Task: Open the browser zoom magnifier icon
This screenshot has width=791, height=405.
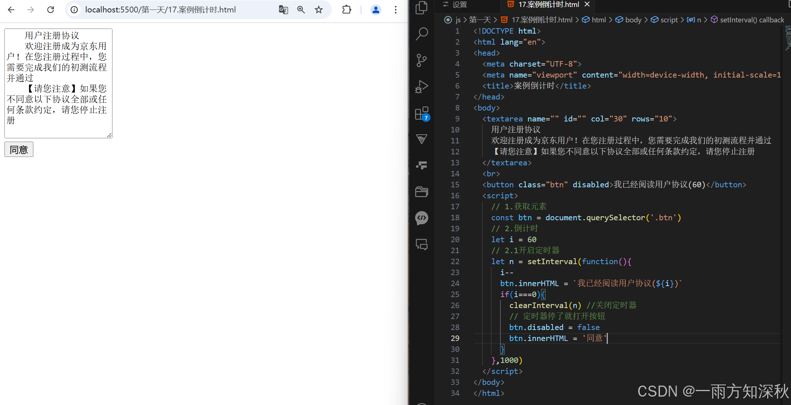Action: coord(301,10)
